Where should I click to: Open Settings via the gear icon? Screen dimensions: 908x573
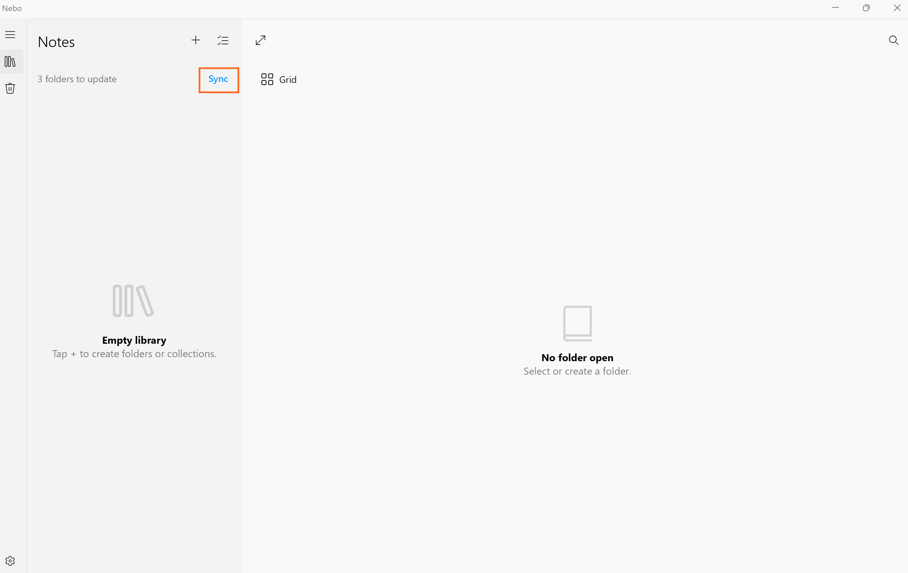(10, 561)
